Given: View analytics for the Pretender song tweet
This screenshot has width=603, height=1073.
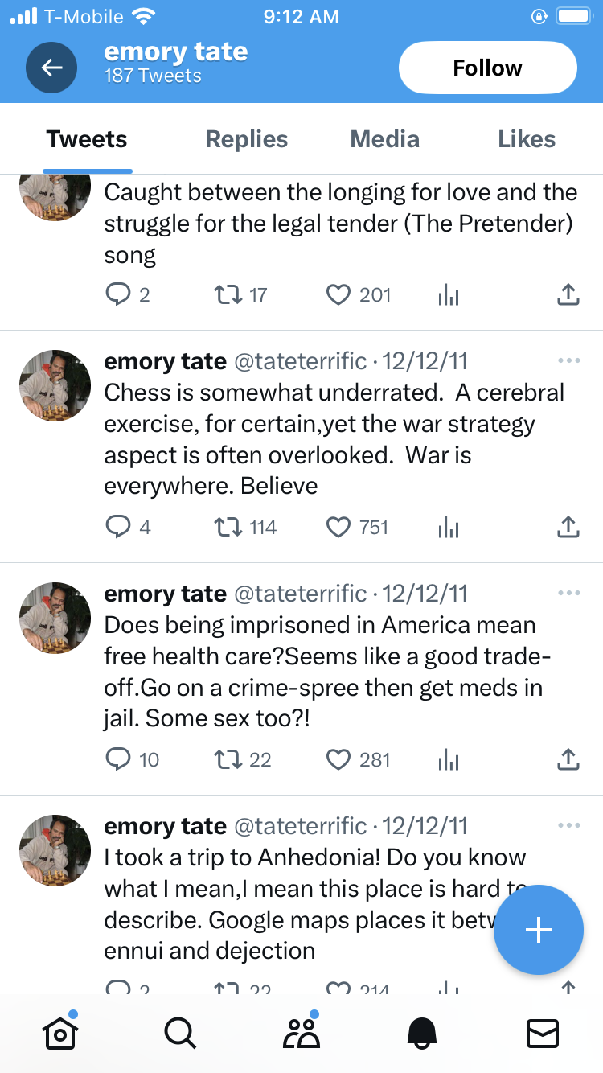Looking at the screenshot, I should [449, 295].
